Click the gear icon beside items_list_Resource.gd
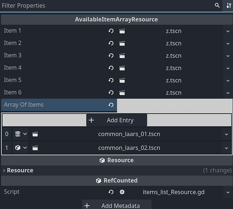 pos(122,192)
